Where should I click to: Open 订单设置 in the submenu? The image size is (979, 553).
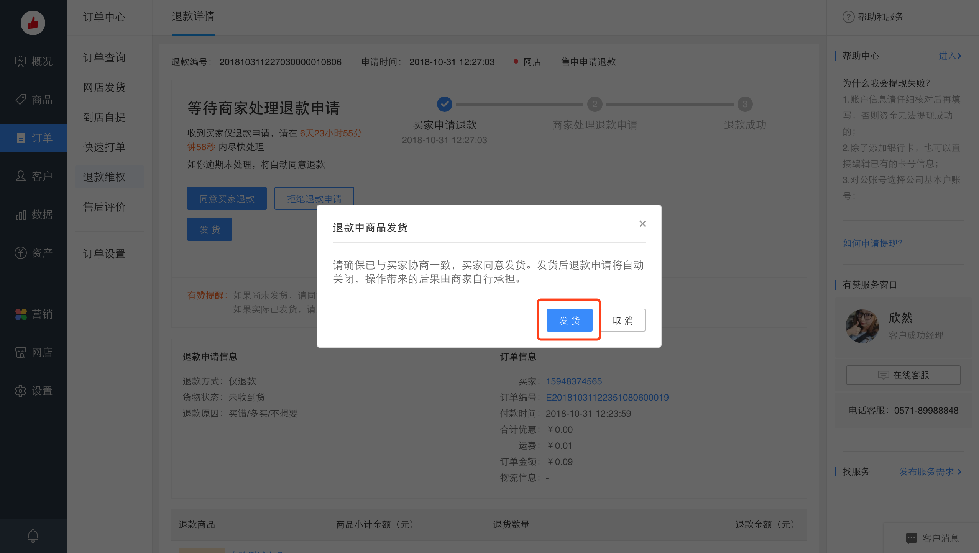pyautogui.click(x=104, y=254)
